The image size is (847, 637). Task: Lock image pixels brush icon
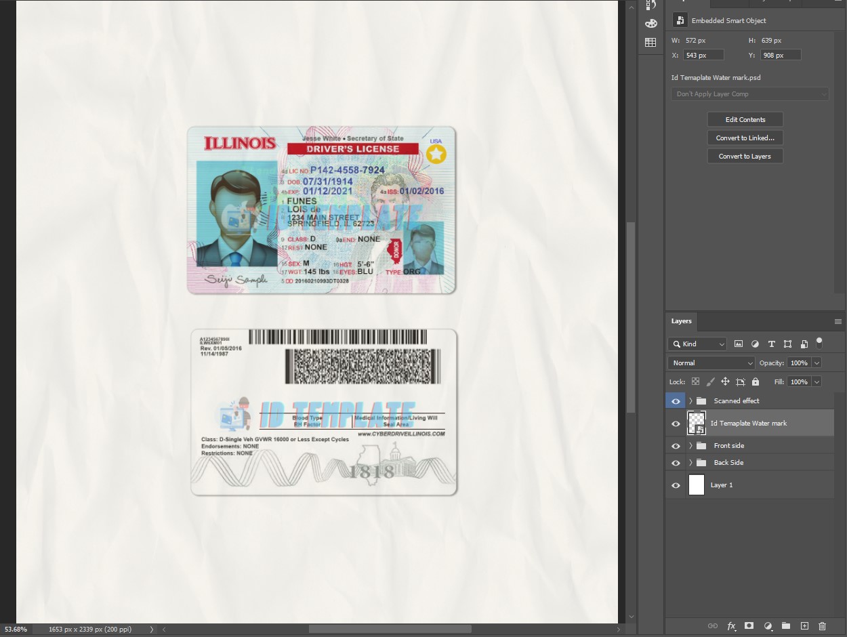click(710, 382)
